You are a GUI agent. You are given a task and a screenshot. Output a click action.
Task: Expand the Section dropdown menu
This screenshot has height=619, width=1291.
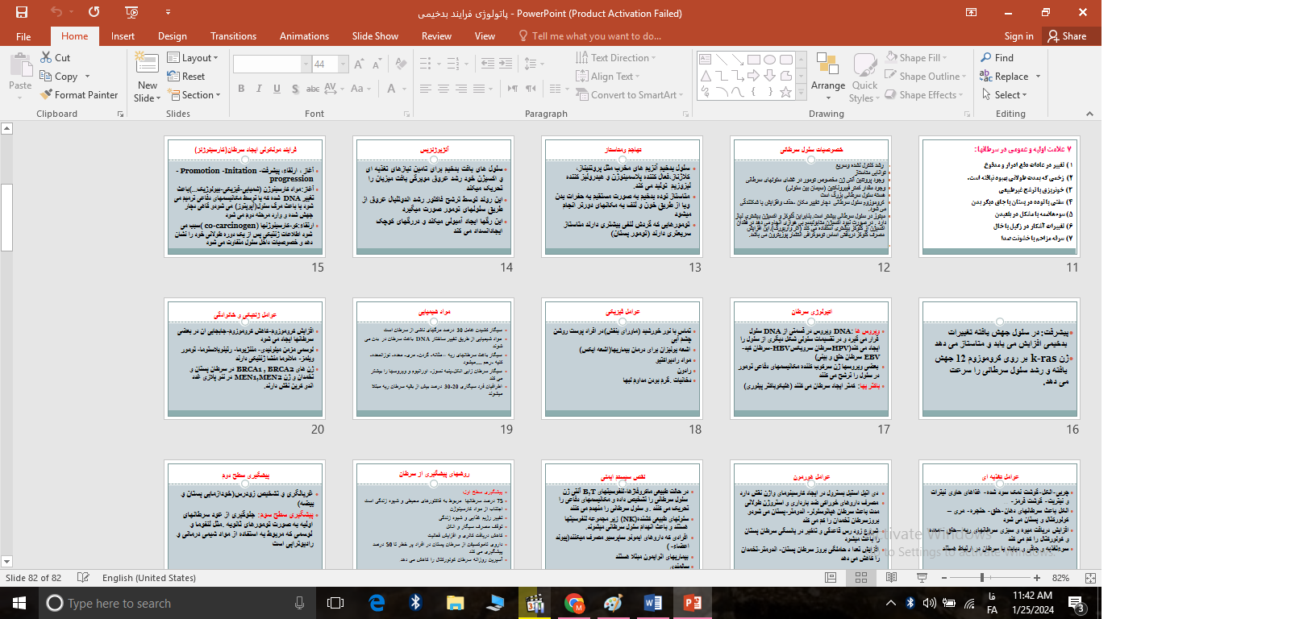click(x=194, y=95)
